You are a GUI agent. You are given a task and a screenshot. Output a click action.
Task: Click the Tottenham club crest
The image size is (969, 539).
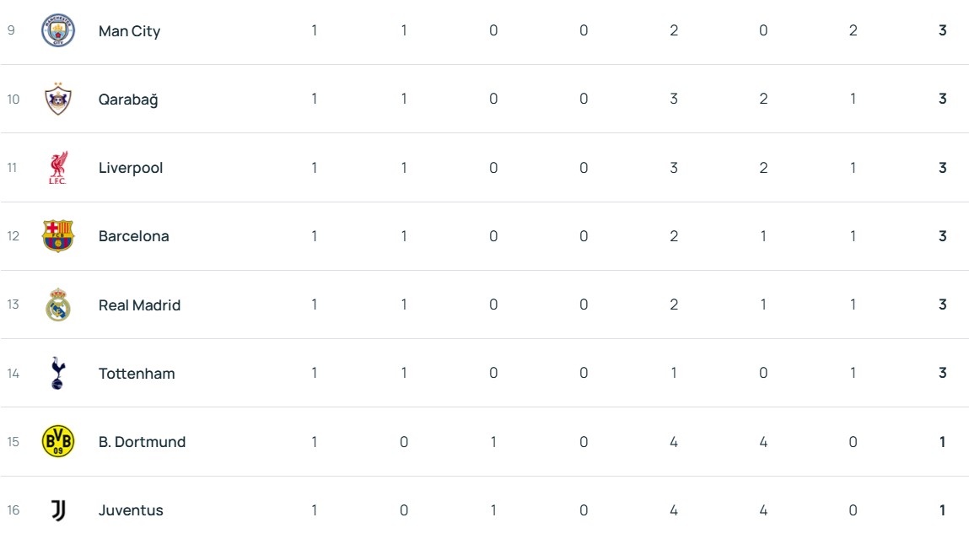coord(58,373)
